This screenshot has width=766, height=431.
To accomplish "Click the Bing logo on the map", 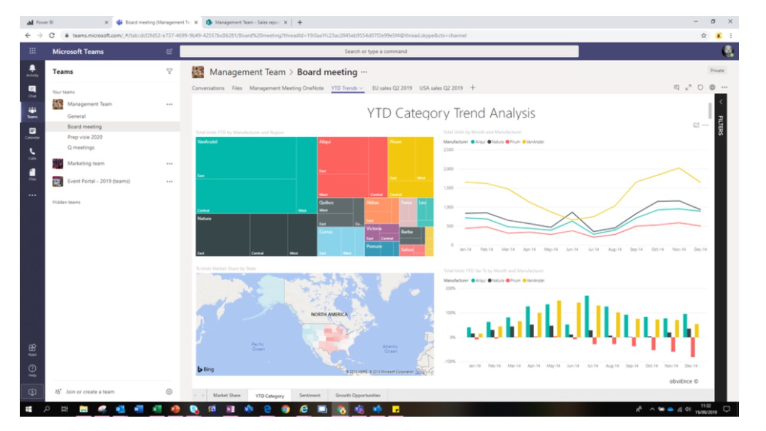I will coord(206,369).
